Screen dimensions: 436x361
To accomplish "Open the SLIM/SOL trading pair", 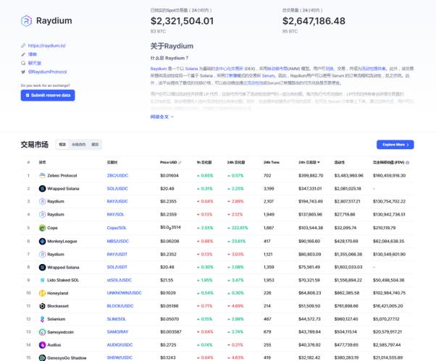I will click(117, 319).
